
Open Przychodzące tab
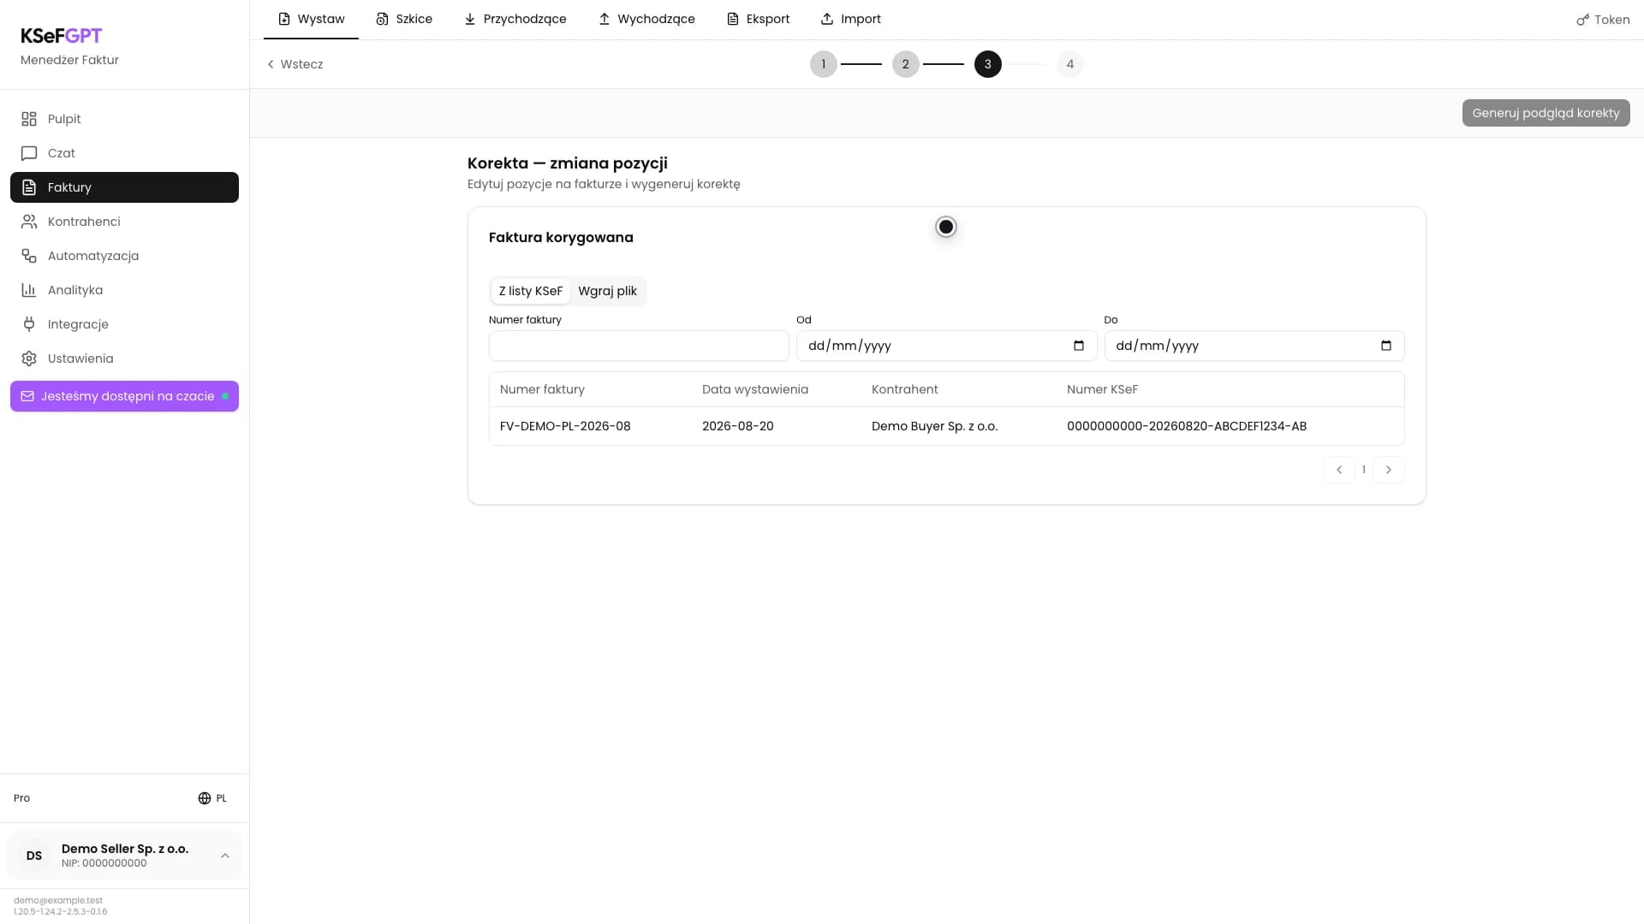pos(515,19)
